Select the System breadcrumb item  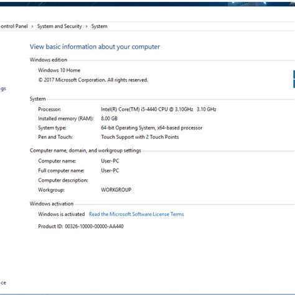(100, 26)
